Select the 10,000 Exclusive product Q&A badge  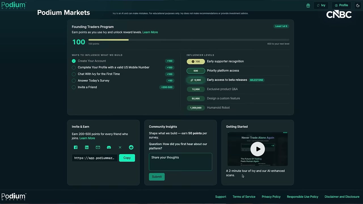point(196,89)
